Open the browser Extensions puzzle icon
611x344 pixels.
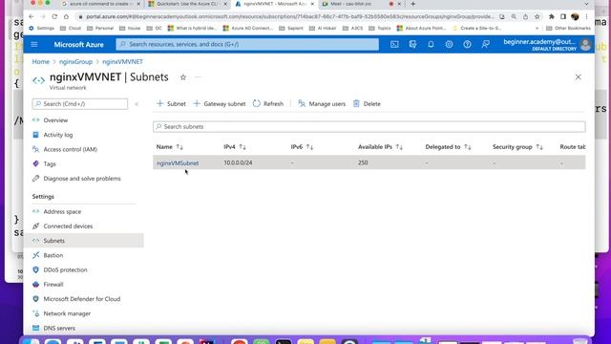point(552,17)
